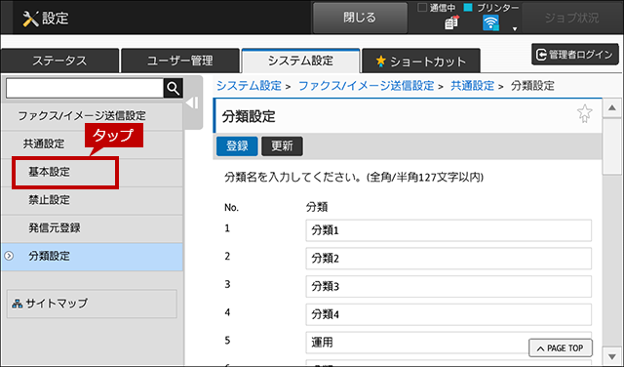Open the ショートカット tab
This screenshot has width=624, height=367.
click(421, 61)
